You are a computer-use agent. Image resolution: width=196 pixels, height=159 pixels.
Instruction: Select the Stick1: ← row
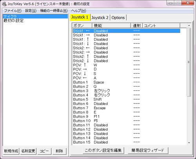point(126,31)
